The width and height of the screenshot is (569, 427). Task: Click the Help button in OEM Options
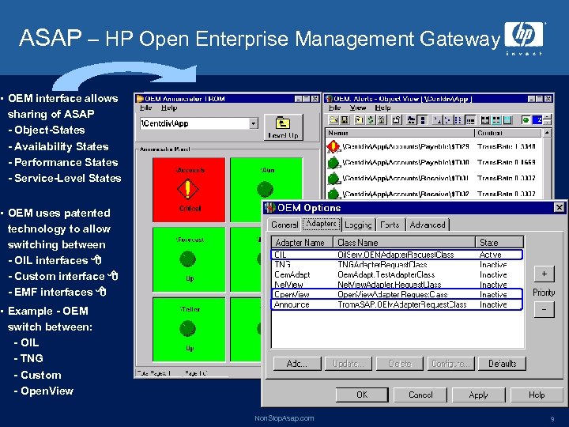point(537,395)
